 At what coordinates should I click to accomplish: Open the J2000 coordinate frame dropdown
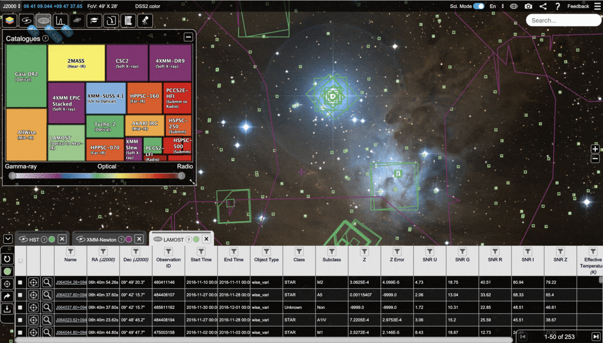point(12,6)
